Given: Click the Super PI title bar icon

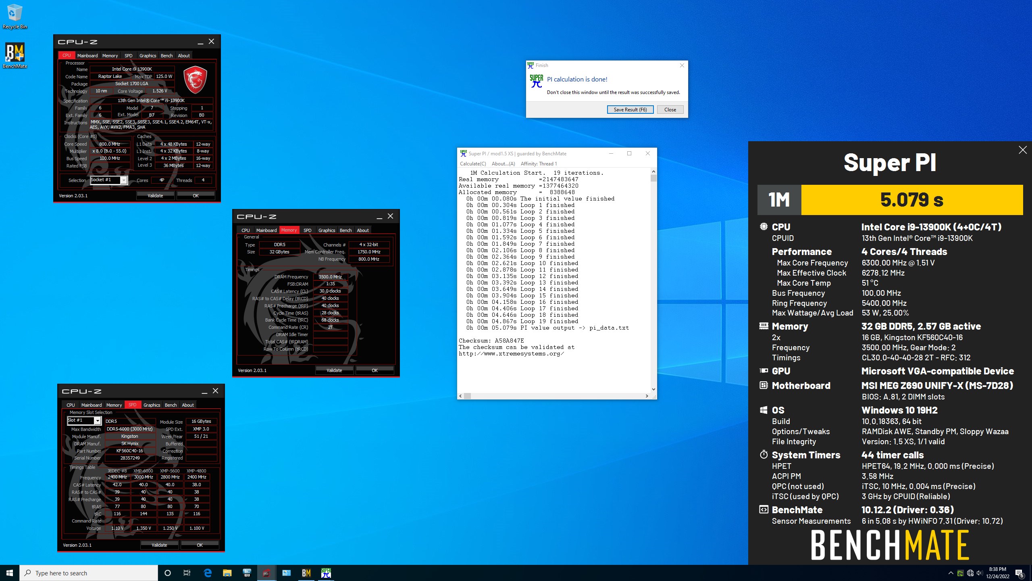Looking at the screenshot, I should tap(463, 153).
